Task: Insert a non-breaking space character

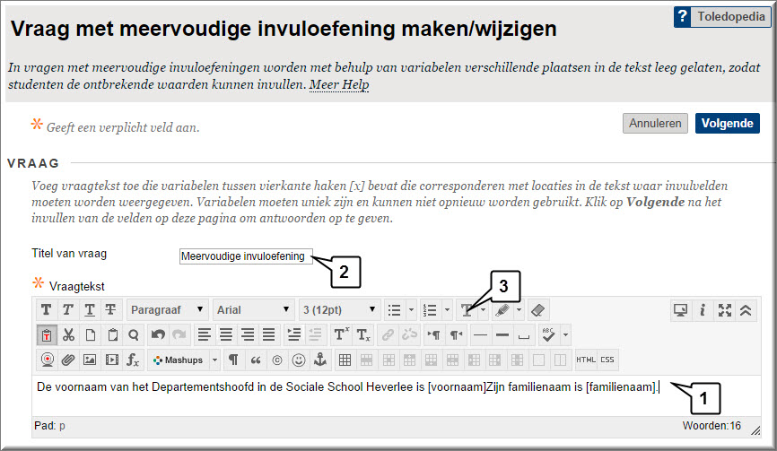Action: (524, 335)
